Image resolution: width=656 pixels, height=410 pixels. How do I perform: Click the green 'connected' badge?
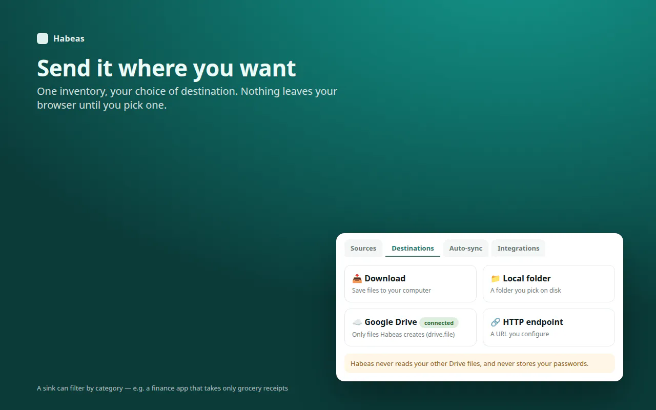439,323
